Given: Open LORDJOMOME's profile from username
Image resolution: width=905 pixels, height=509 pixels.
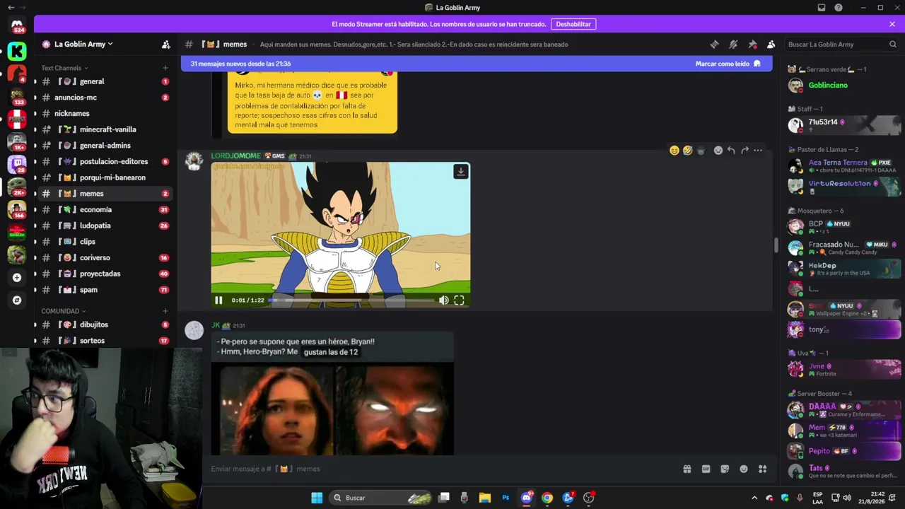Looking at the screenshot, I should (236, 156).
